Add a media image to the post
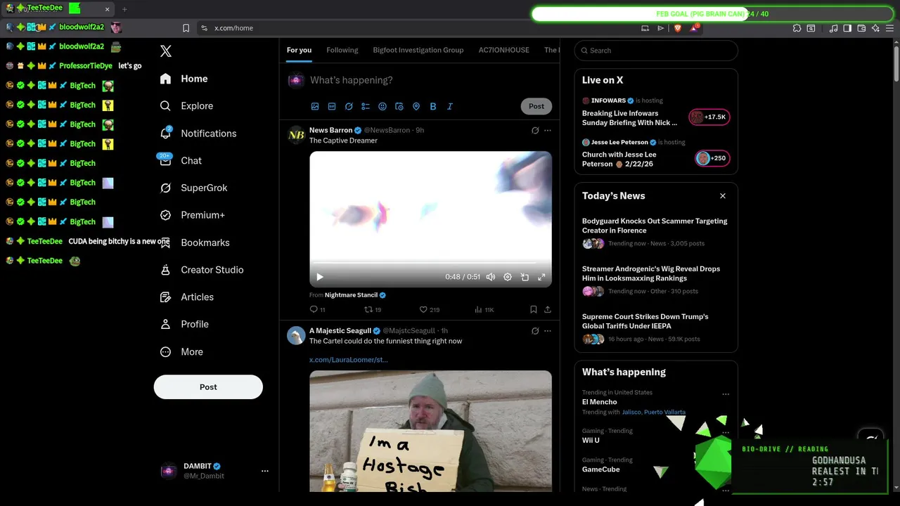900x506 pixels. (315, 106)
